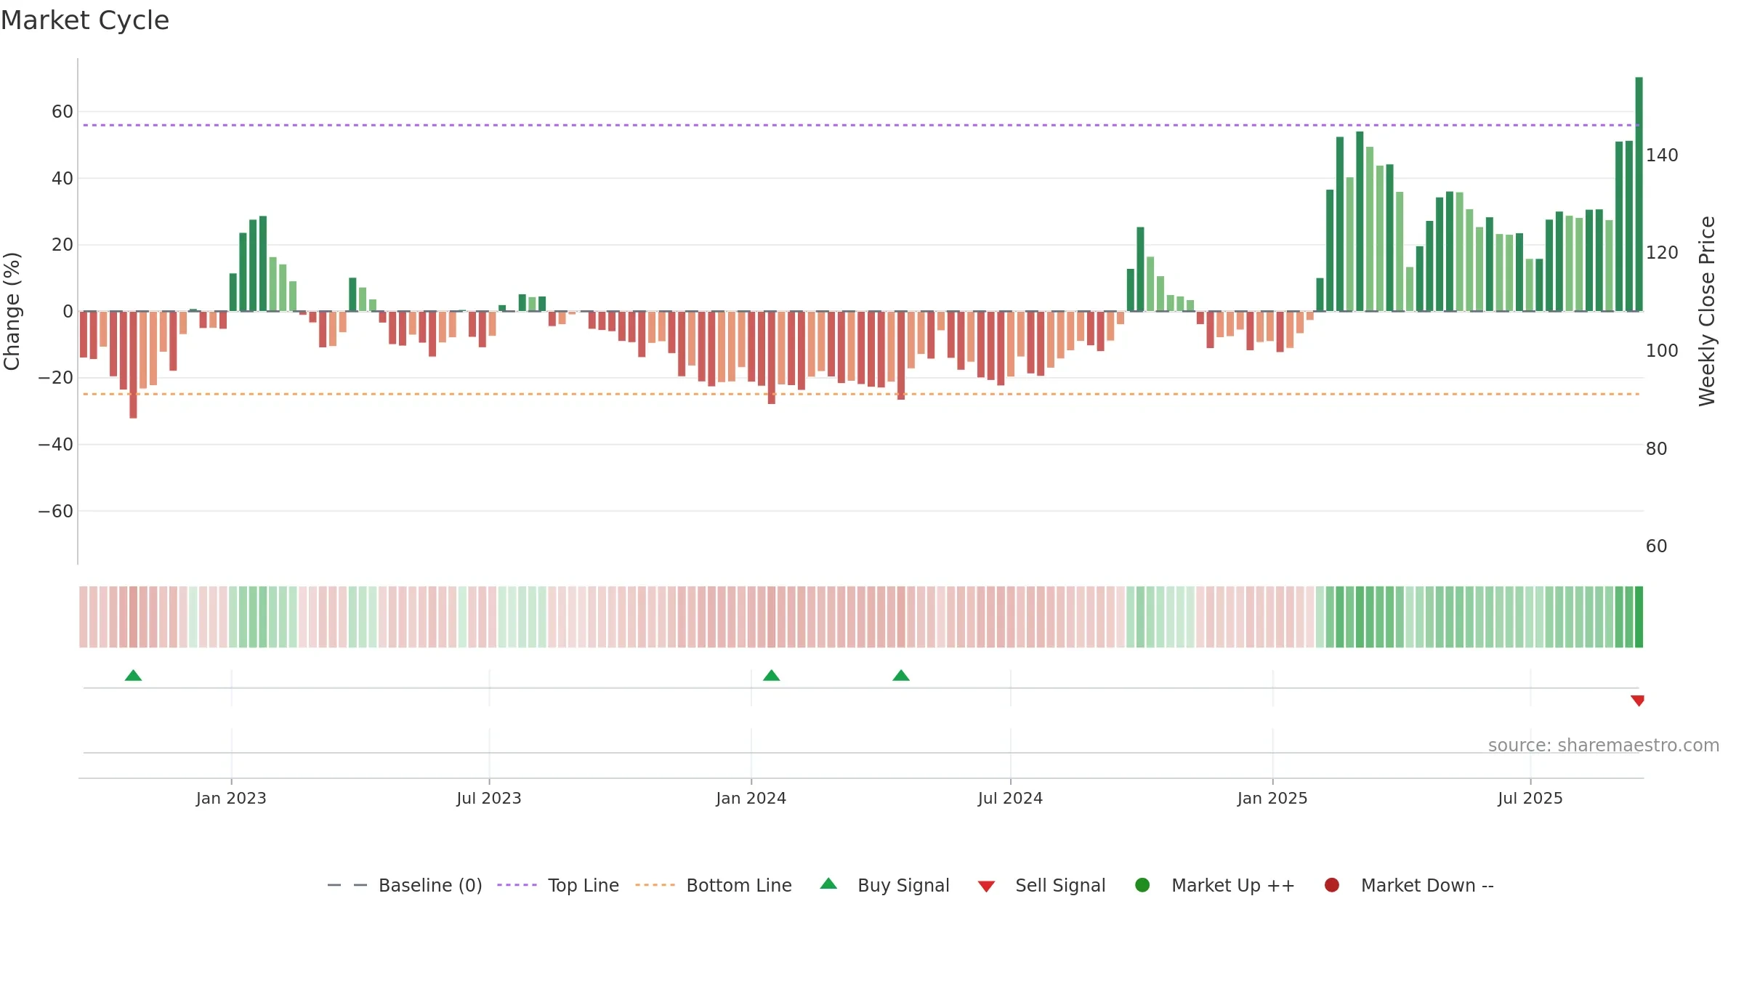The width and height of the screenshot is (1744, 981).
Task: Toggle the Market Up ++ legend item
Action: tap(1215, 885)
